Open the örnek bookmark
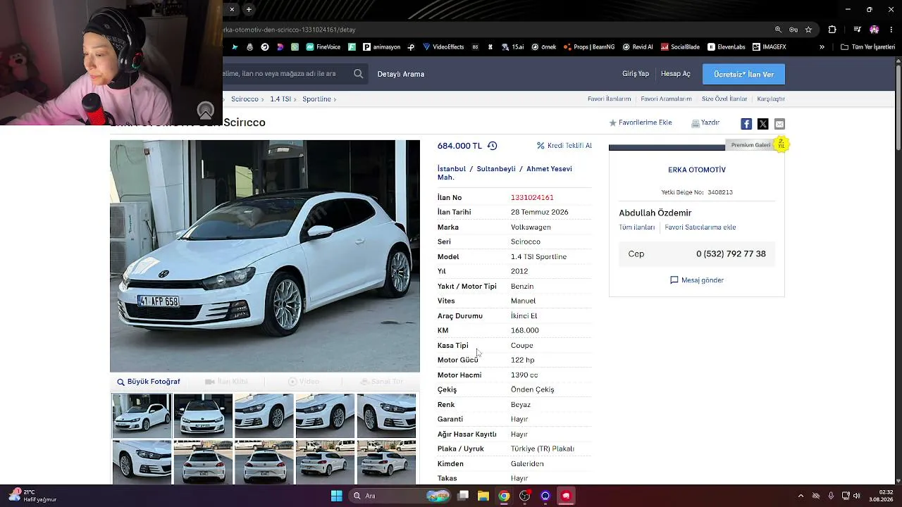 (x=544, y=47)
